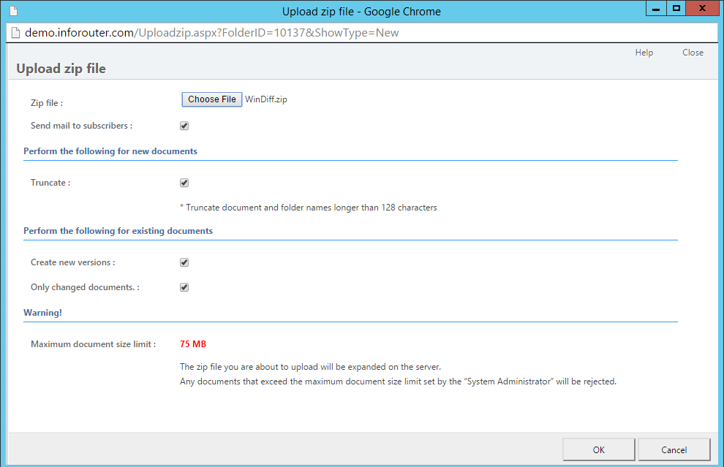Click the Choose File button
724x467 pixels.
tap(212, 99)
